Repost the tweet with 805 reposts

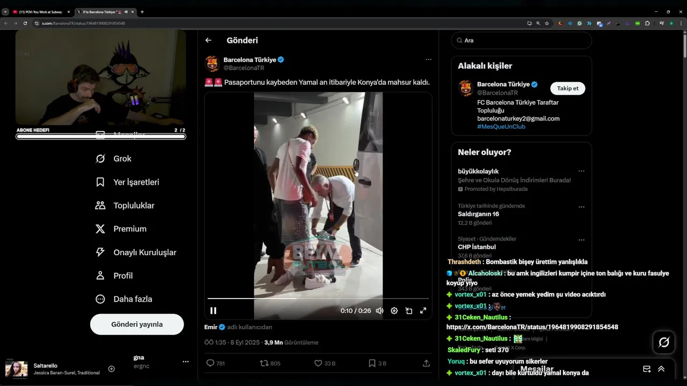point(270,363)
